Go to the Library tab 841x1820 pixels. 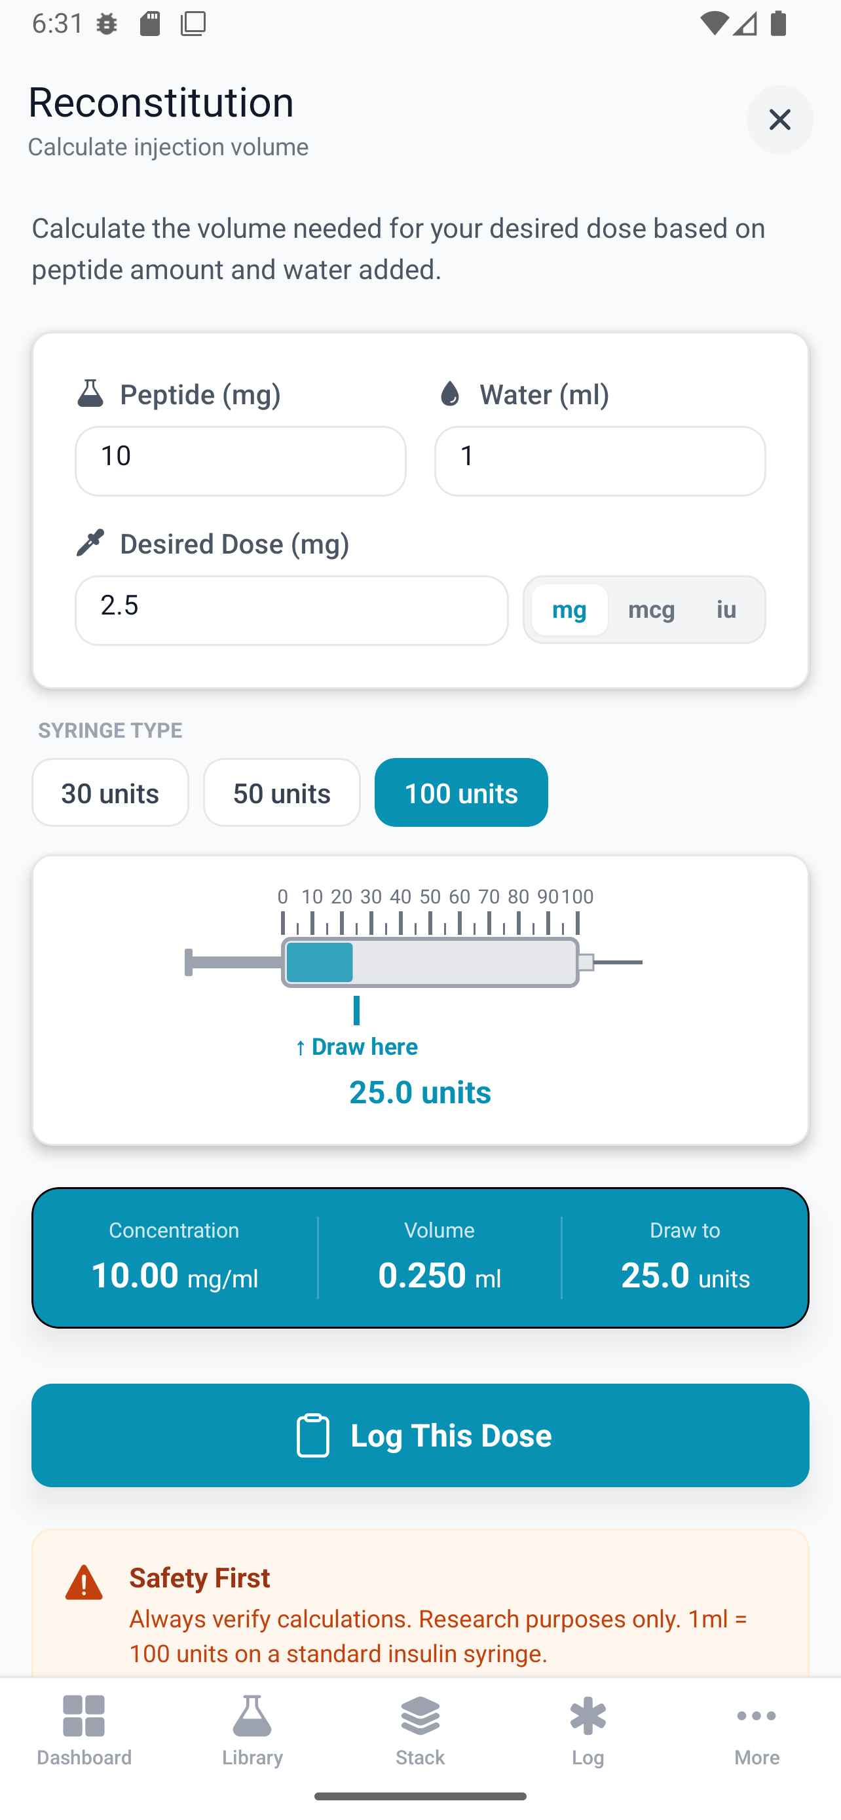(252, 1729)
